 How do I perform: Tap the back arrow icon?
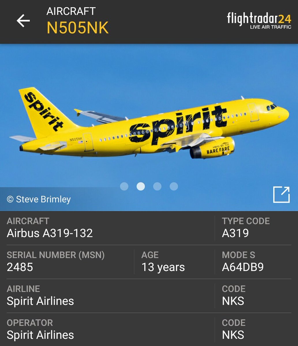(23, 21)
